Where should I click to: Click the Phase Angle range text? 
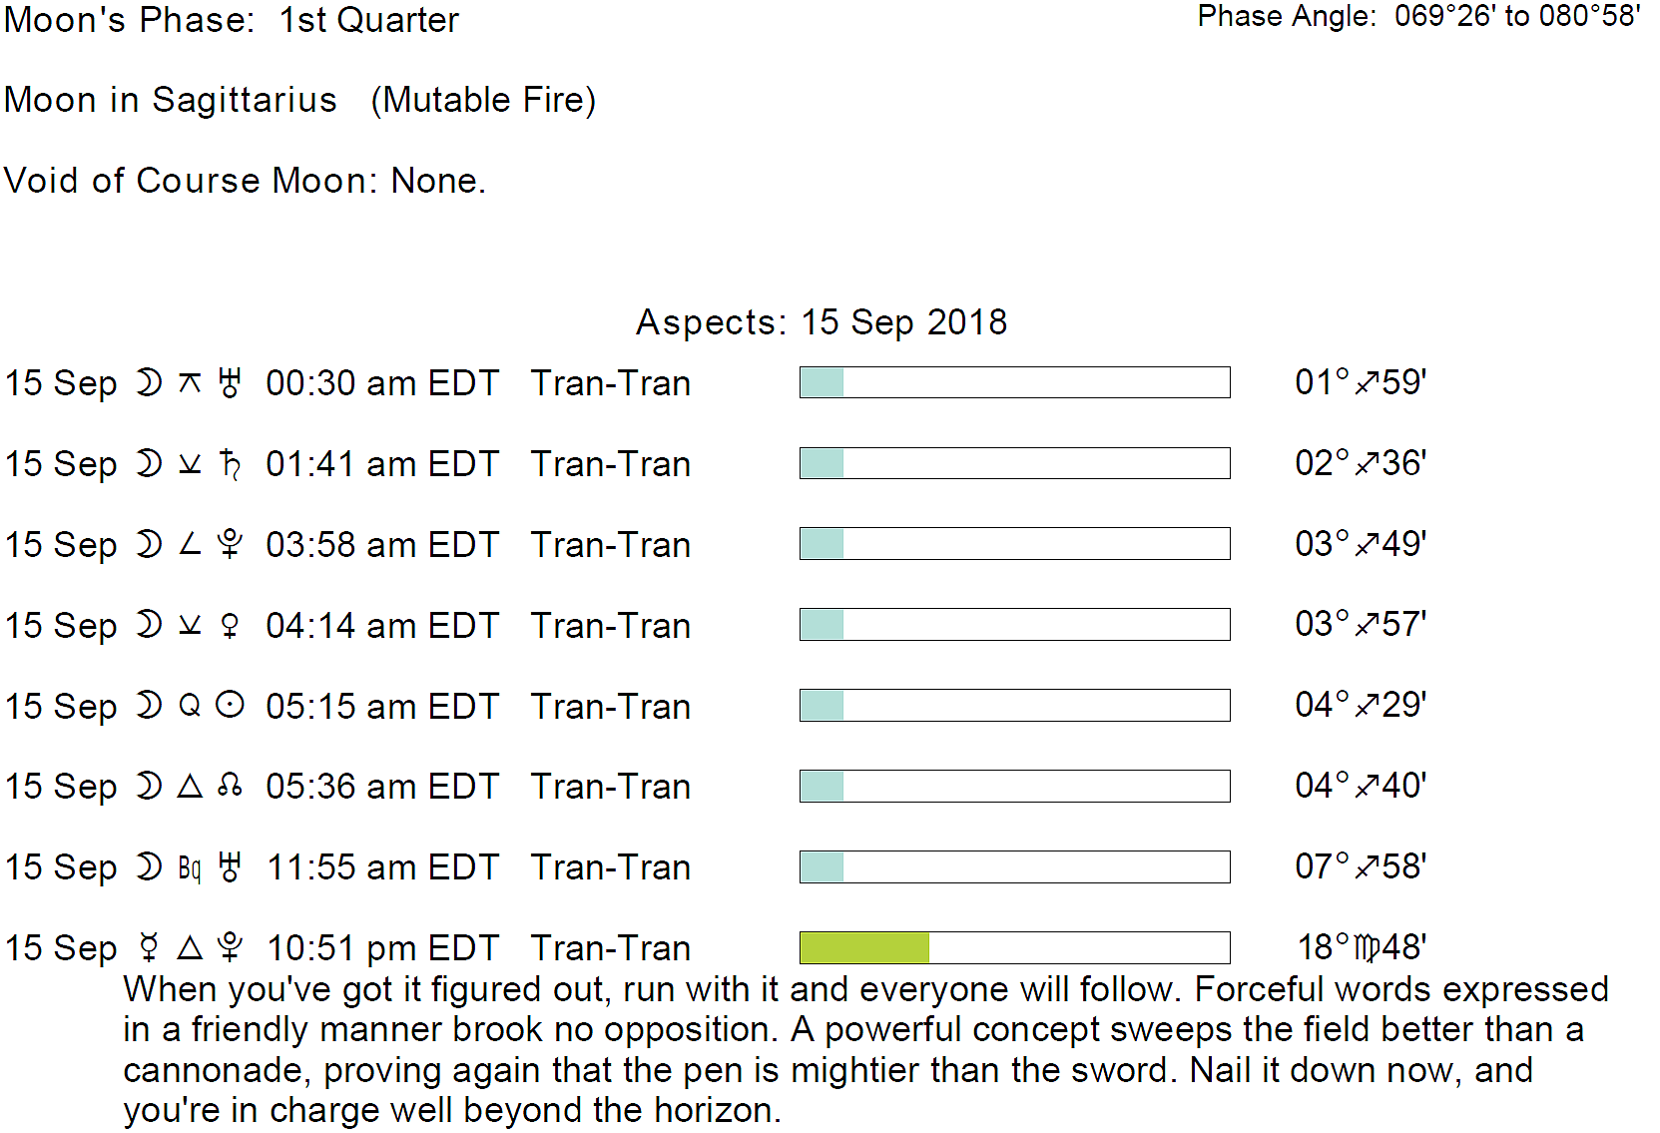point(1418,16)
